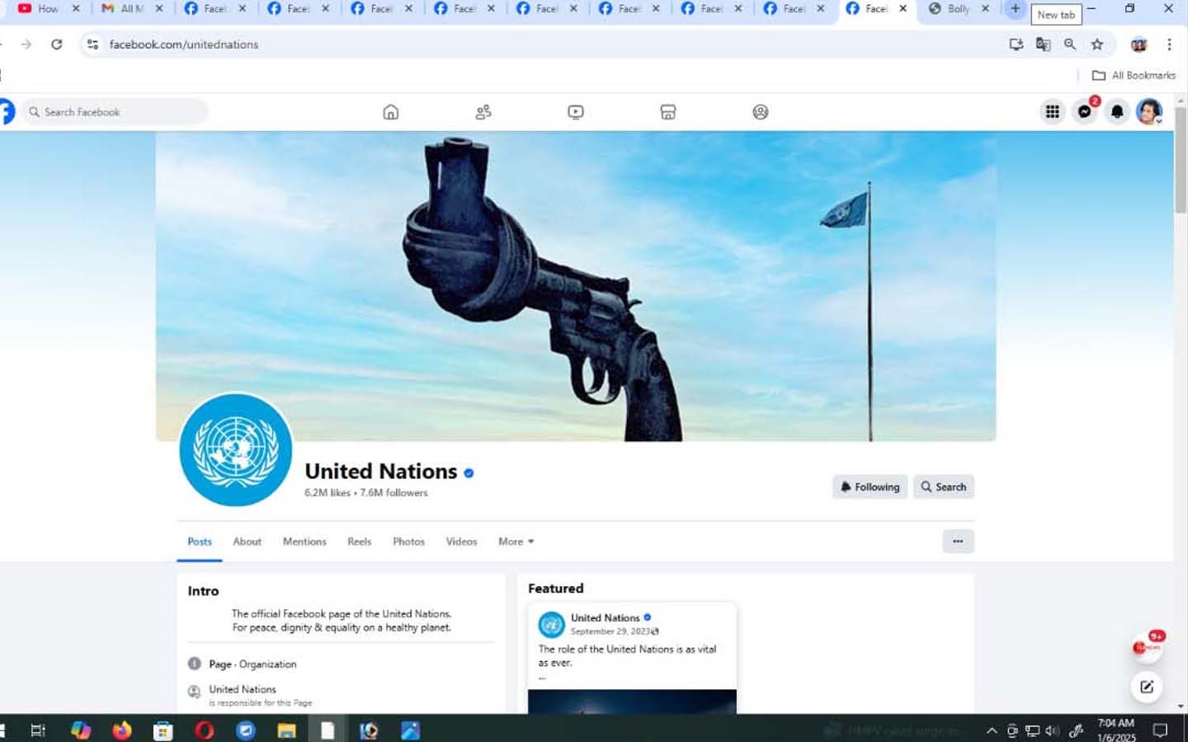The height and width of the screenshot is (742, 1188).
Task: Bookmark this tab with the star icon
Action: coord(1097,45)
